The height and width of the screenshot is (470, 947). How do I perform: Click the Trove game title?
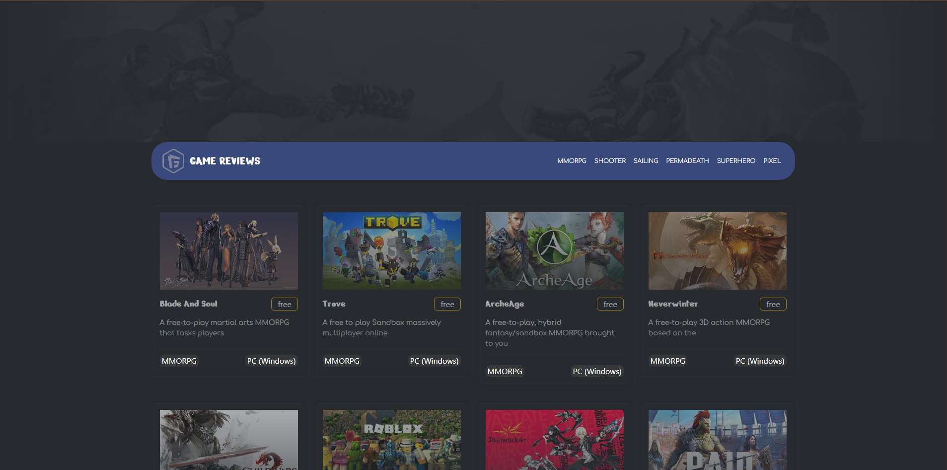(x=334, y=304)
